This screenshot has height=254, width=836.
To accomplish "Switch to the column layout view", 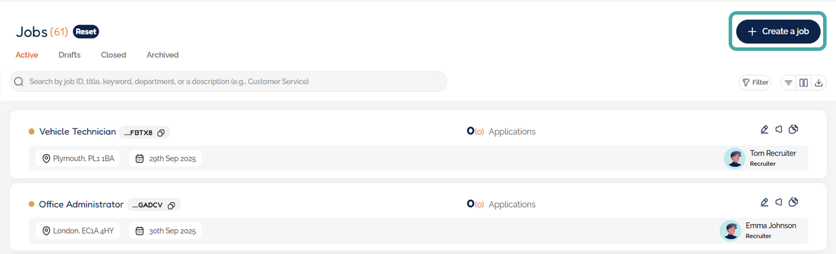I will point(804,83).
